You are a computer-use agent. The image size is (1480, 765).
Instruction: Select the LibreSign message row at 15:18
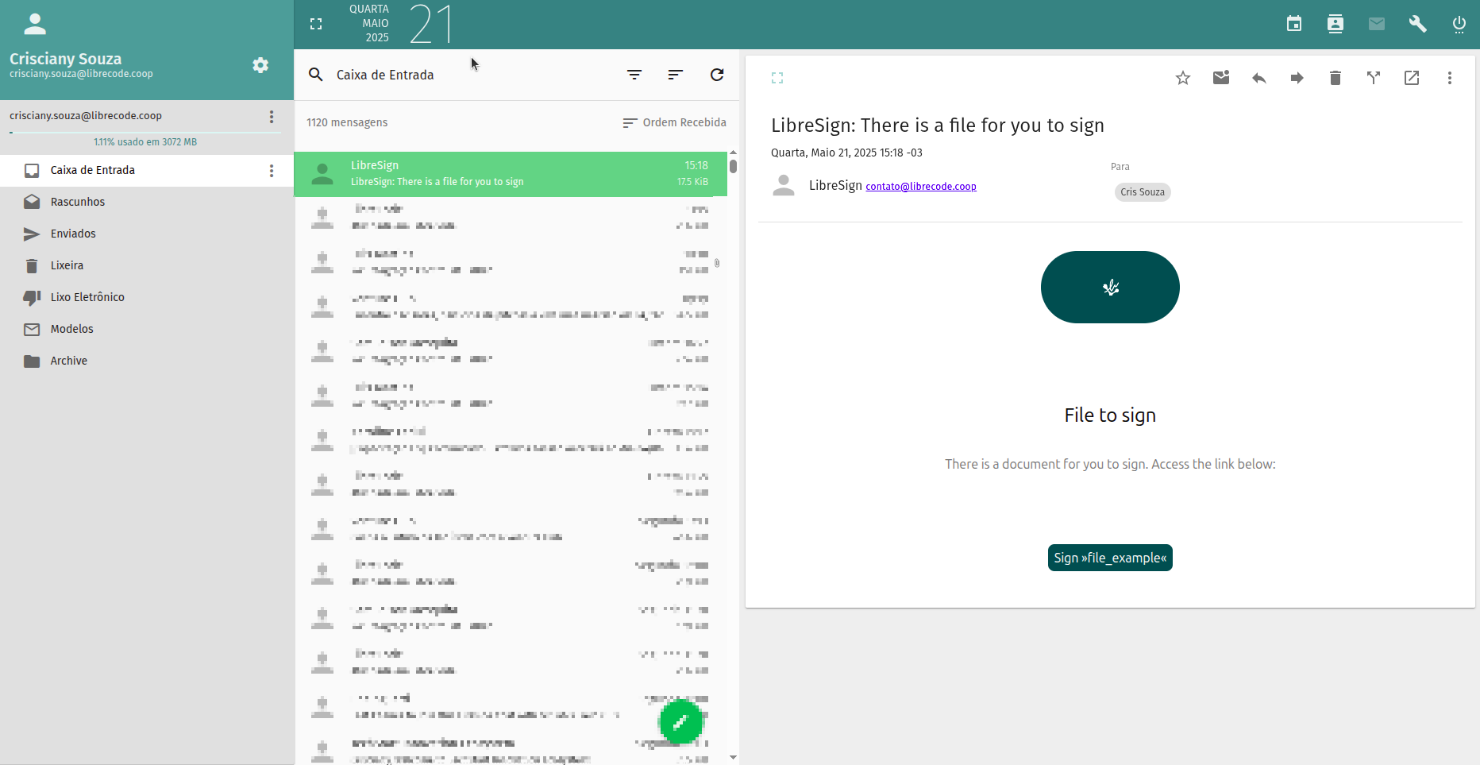pos(511,174)
